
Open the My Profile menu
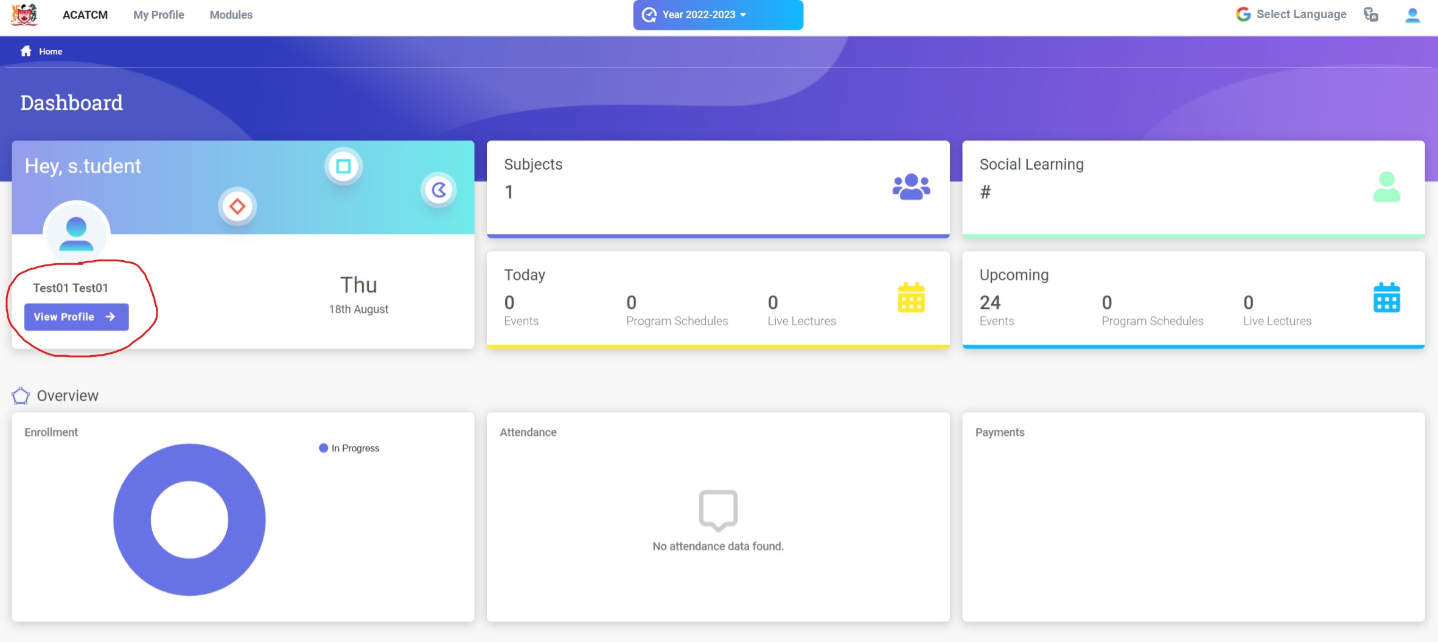coord(159,15)
